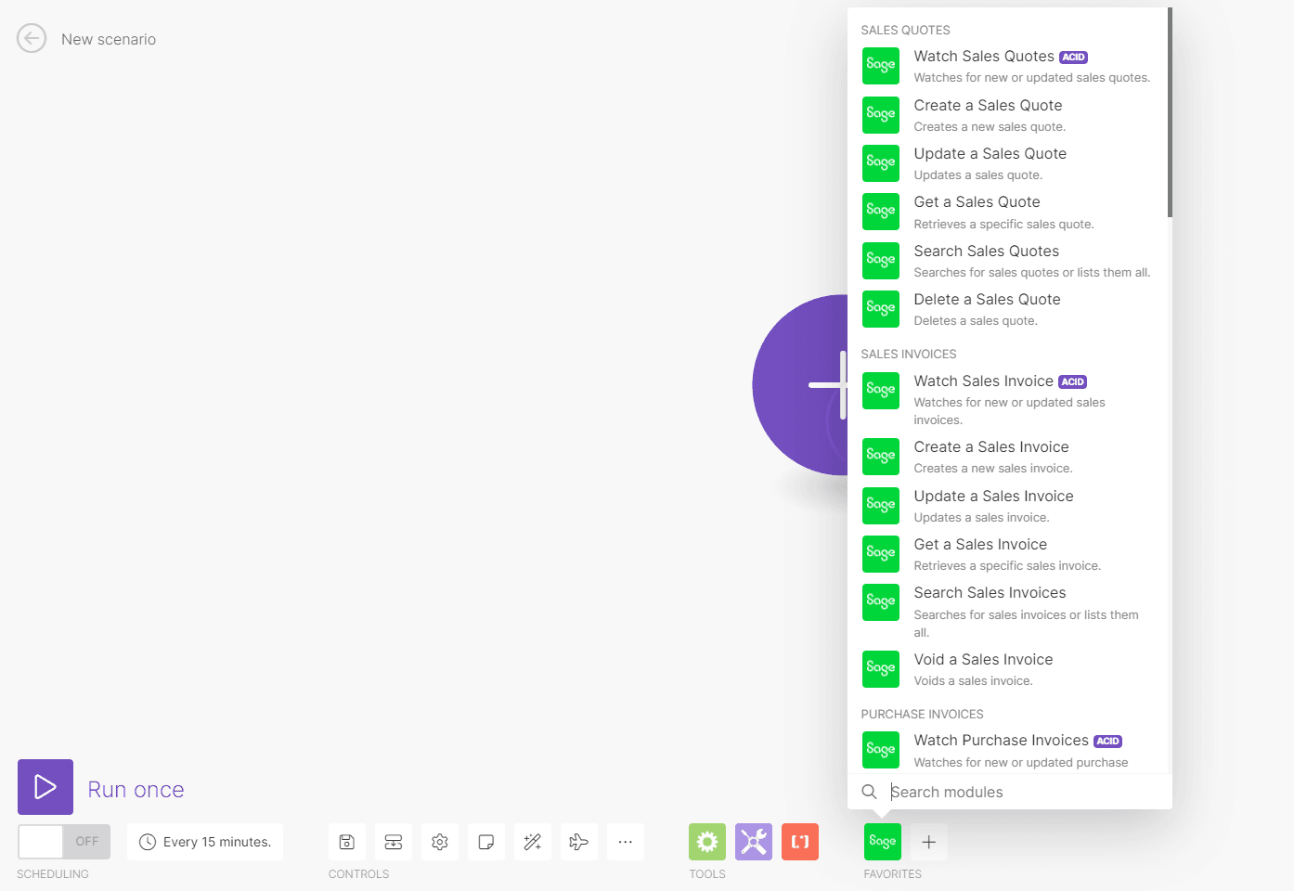1294x891 pixels.
Task: Toggle the scenario scheduling OFF switch
Action: 63,841
